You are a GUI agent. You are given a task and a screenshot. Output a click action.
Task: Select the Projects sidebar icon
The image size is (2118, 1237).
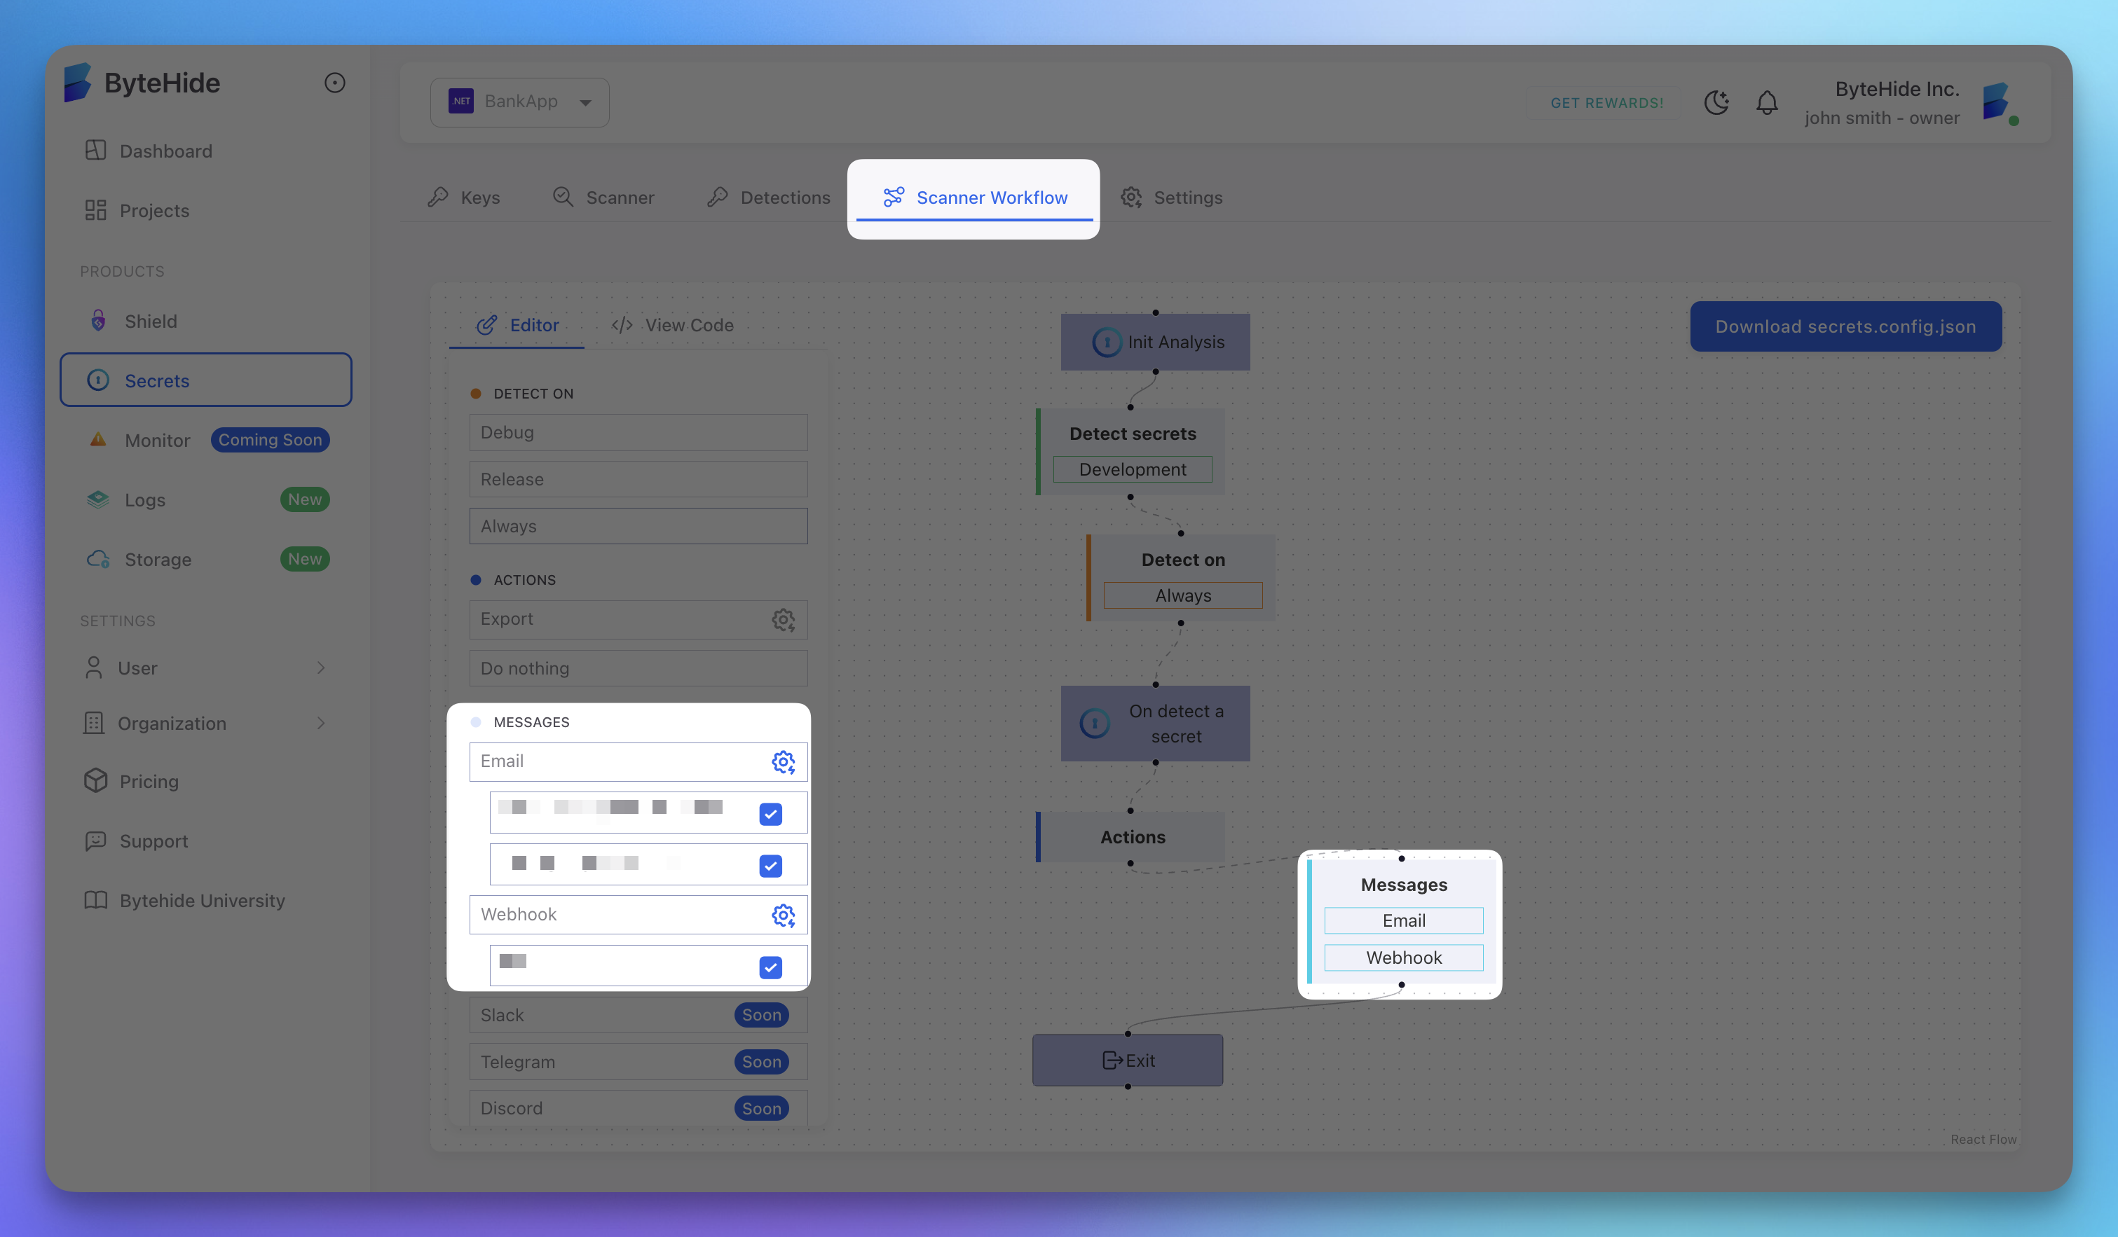coord(97,211)
